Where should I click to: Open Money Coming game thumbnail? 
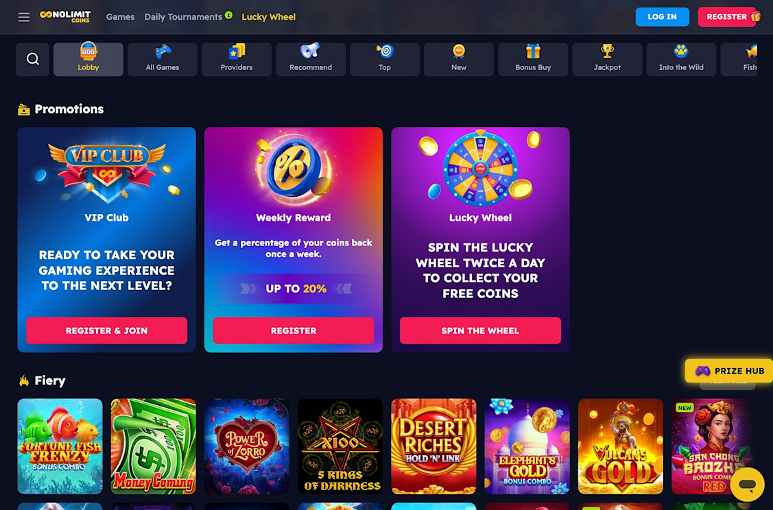click(154, 446)
